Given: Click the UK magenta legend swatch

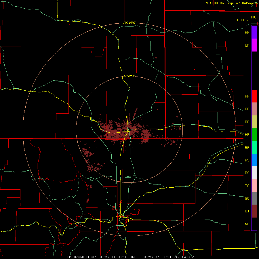Looking at the screenshot, I should point(254,45).
